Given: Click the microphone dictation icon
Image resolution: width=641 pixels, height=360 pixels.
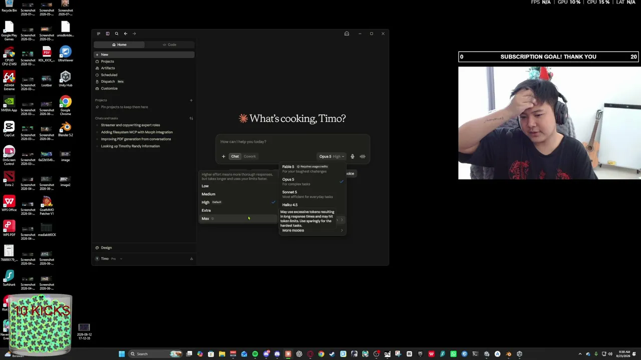Looking at the screenshot, I should 353,156.
